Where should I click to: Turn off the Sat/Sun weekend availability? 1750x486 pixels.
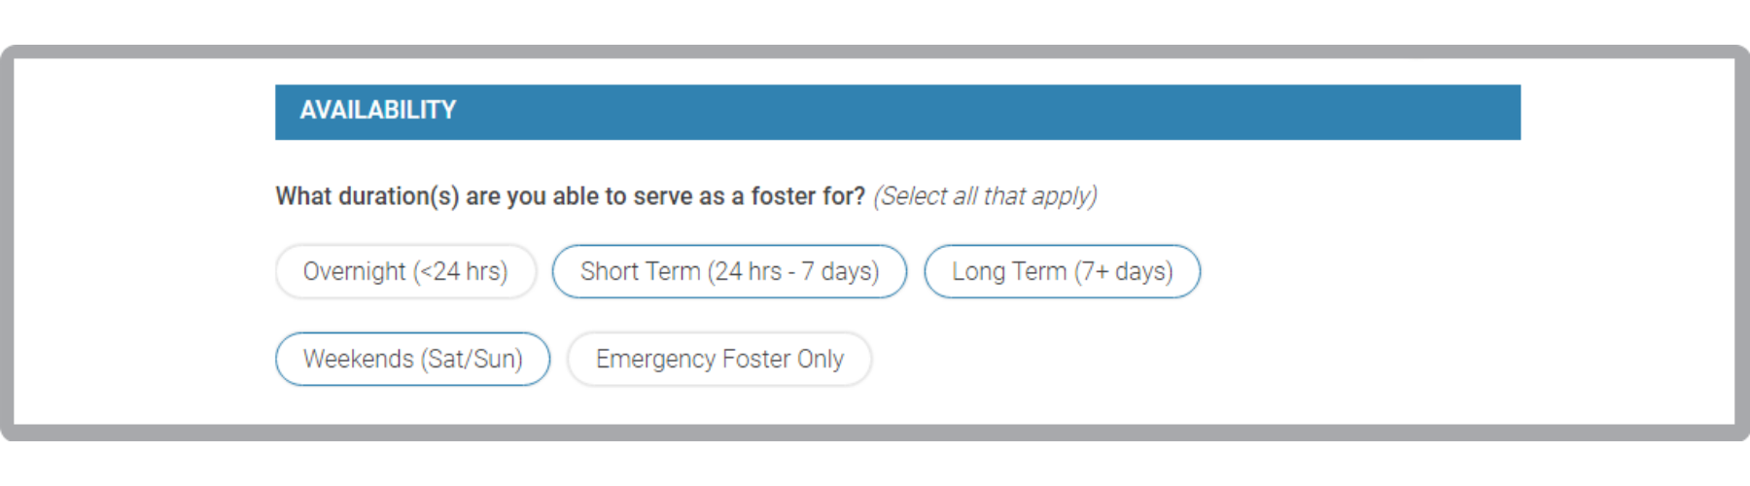tap(412, 359)
